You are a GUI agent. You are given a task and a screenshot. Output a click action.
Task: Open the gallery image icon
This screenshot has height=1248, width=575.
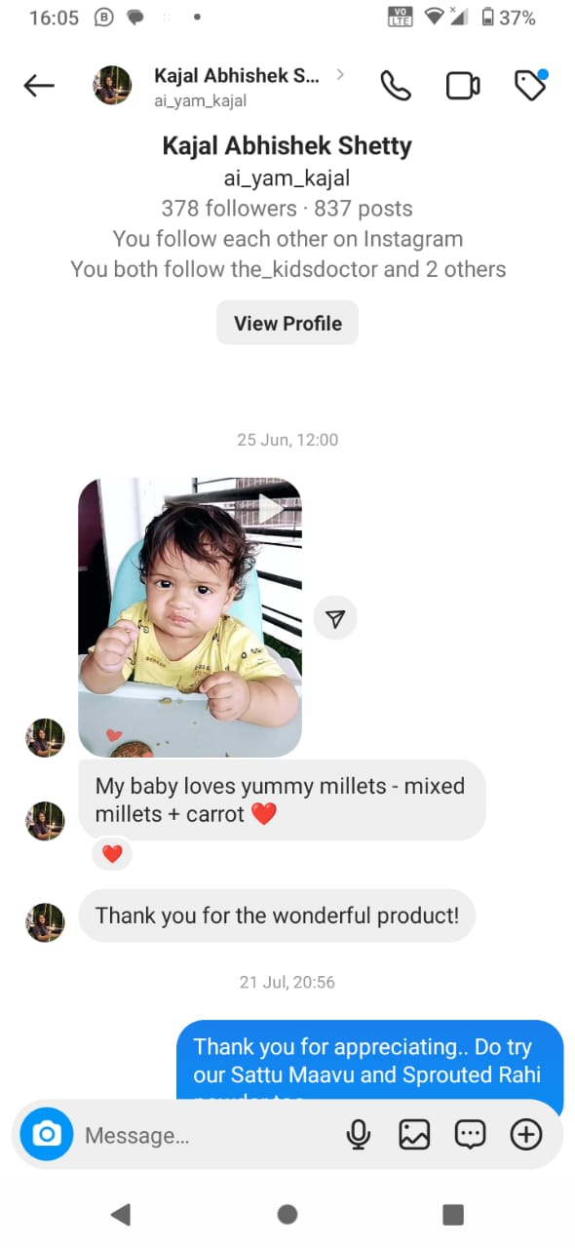point(414,1134)
